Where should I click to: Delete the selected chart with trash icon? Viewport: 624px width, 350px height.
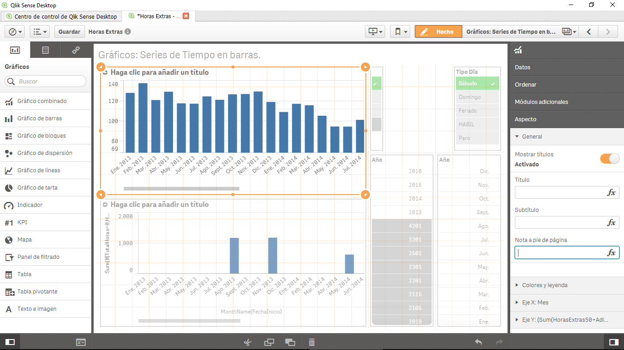312,342
